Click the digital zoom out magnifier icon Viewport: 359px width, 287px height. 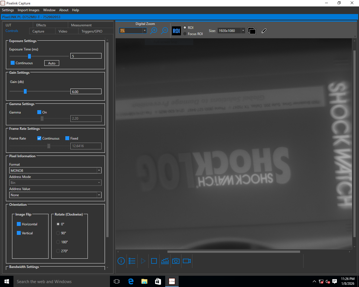pyautogui.click(x=165, y=31)
